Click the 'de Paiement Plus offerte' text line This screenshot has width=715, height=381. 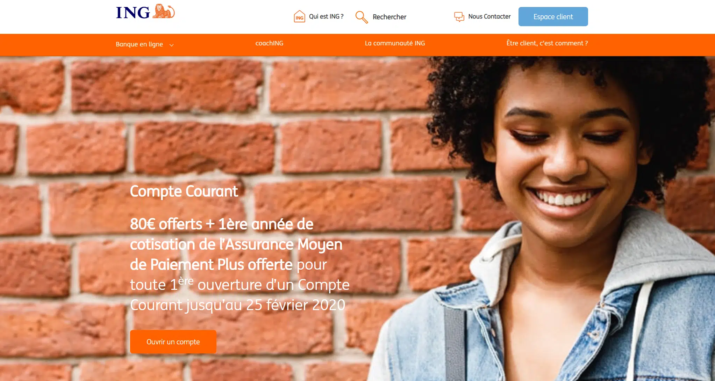[211, 264]
